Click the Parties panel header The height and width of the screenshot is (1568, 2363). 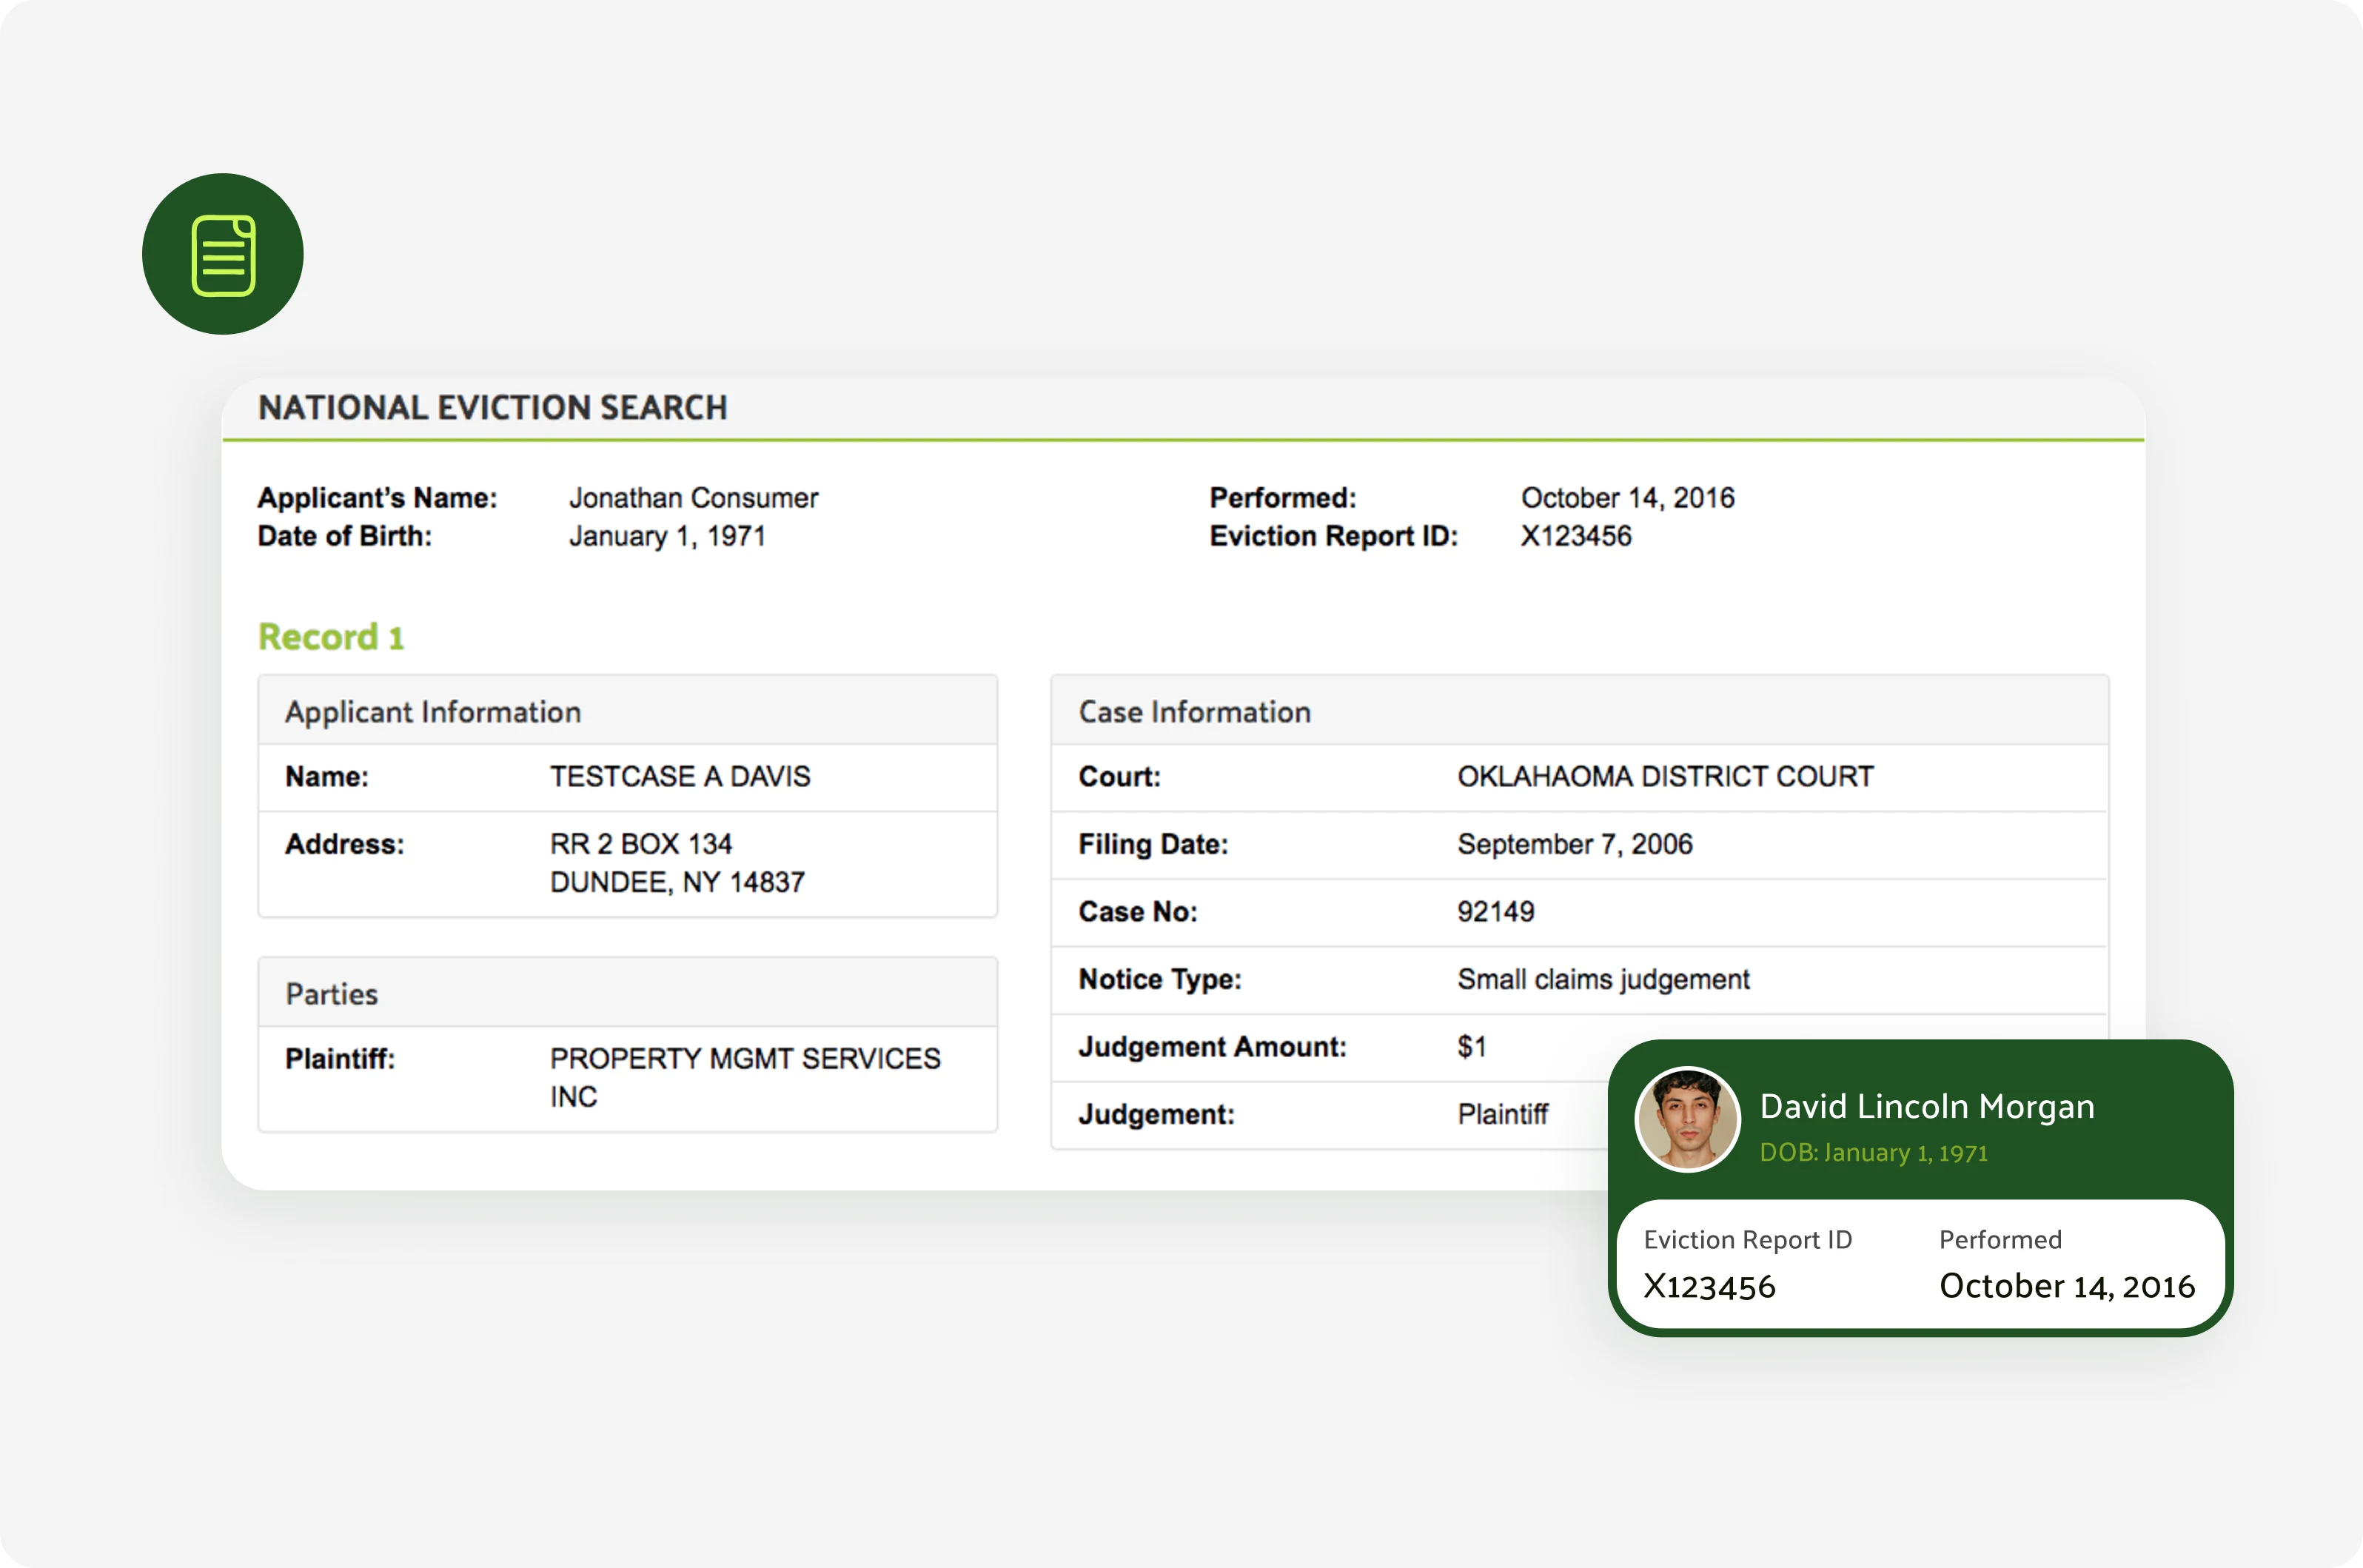point(331,994)
